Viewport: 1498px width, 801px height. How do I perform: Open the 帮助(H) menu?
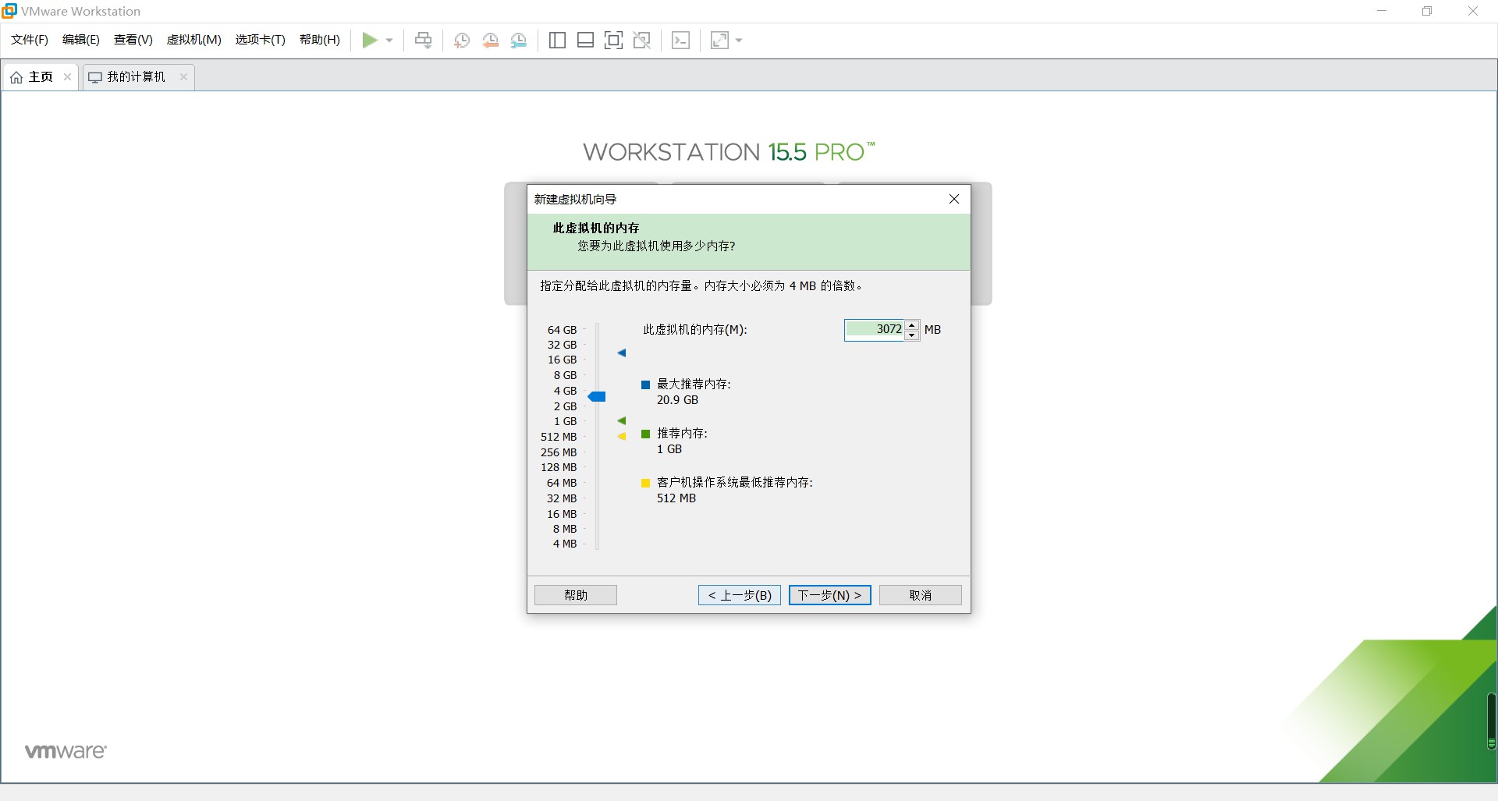[x=320, y=40]
